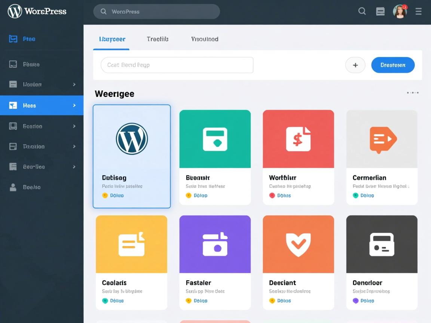Switch to the Treefib tab
Image resolution: width=431 pixels, height=323 pixels.
click(x=158, y=39)
